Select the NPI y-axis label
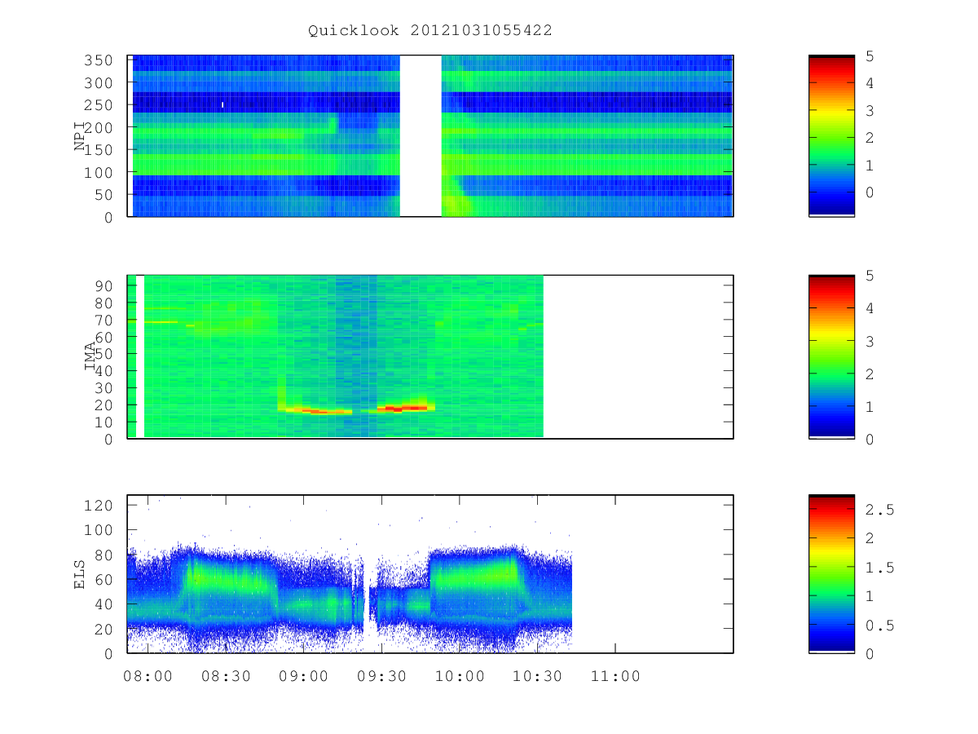The image size is (978, 734). 81,137
